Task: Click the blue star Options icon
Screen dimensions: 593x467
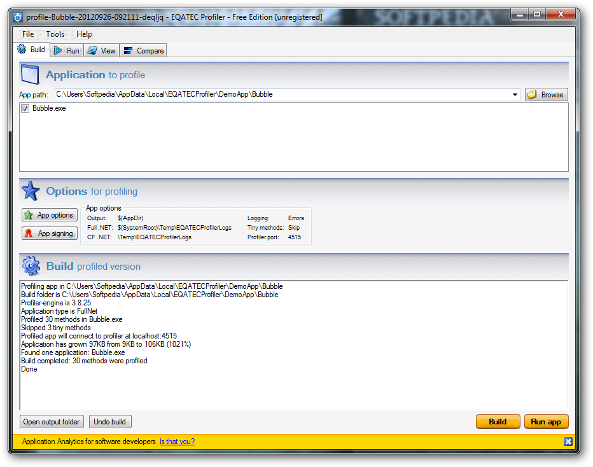Action: coord(31,191)
